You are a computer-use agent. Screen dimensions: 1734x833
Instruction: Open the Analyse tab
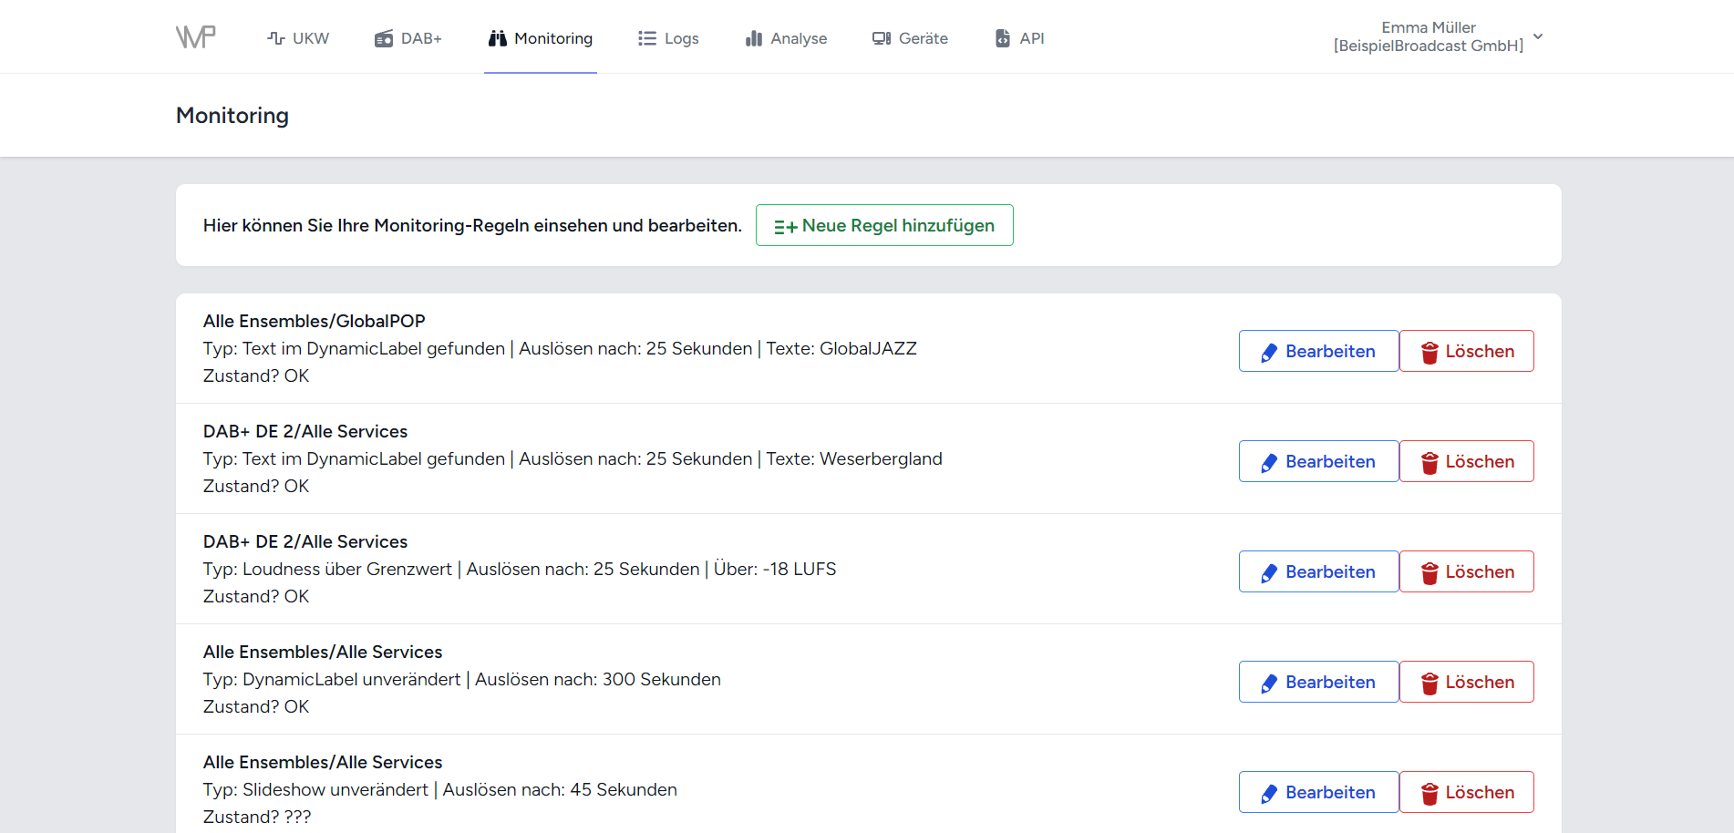(x=786, y=38)
